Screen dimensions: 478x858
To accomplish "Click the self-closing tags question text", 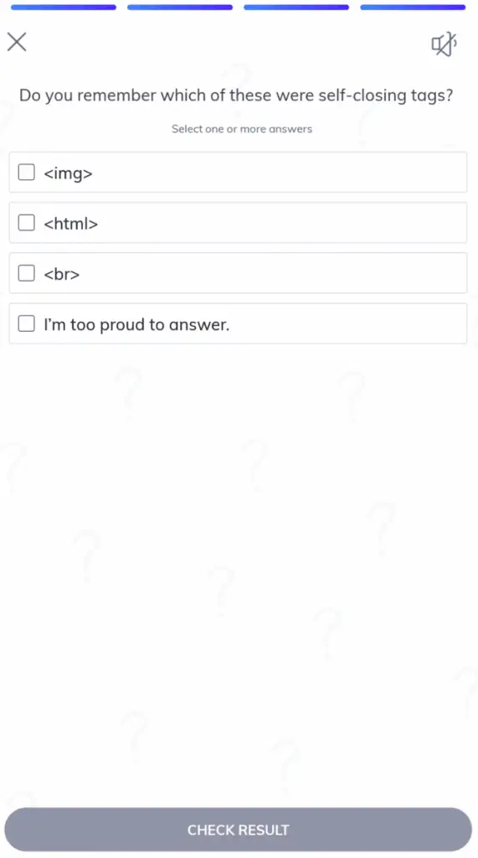I will pos(236,96).
